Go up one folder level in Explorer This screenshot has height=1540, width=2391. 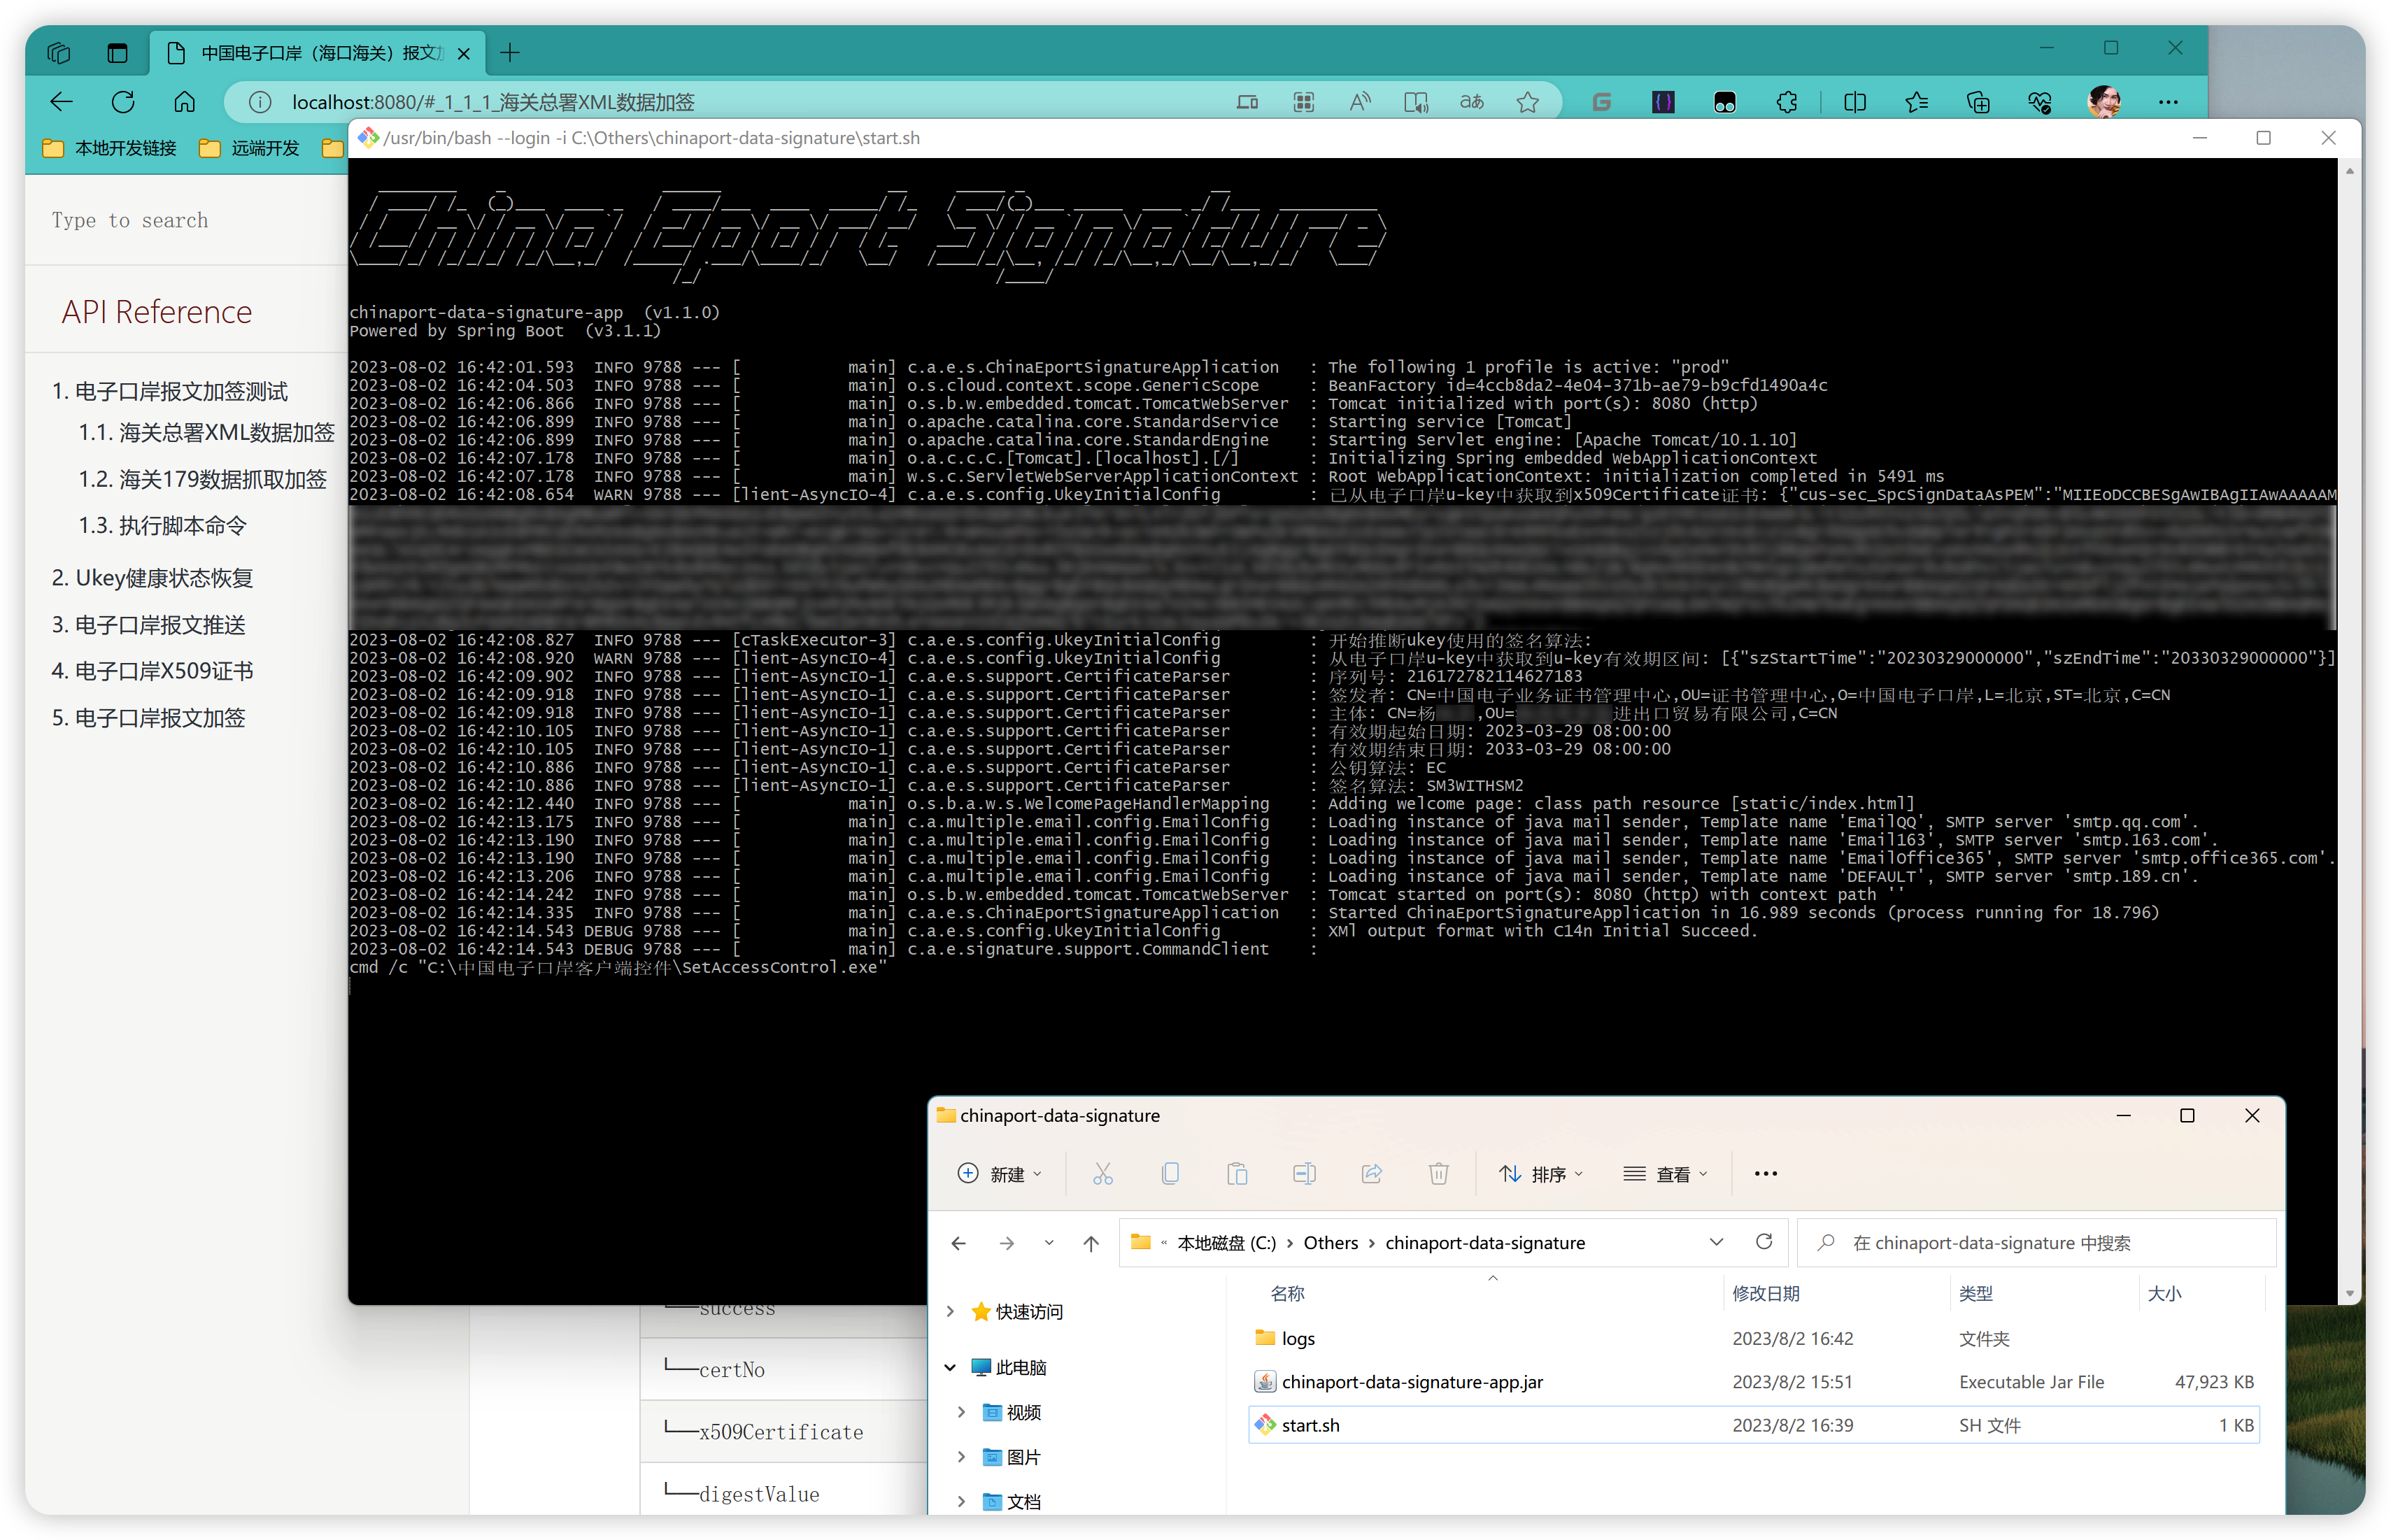(x=1091, y=1243)
